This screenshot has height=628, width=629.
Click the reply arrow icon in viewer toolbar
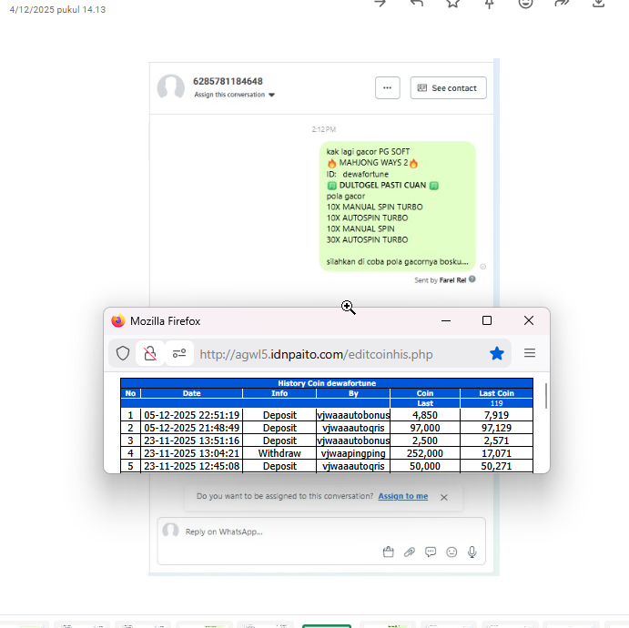point(416,4)
